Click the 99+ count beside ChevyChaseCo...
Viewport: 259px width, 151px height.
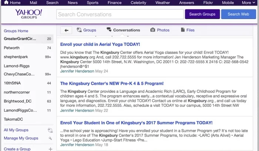pos(48,74)
